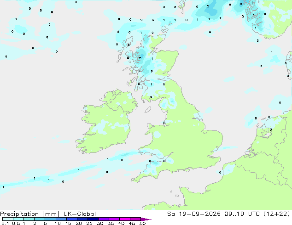Click the center of Ireland on map
Image resolution: width=292 pixels, height=225 pixels.
click(107, 122)
